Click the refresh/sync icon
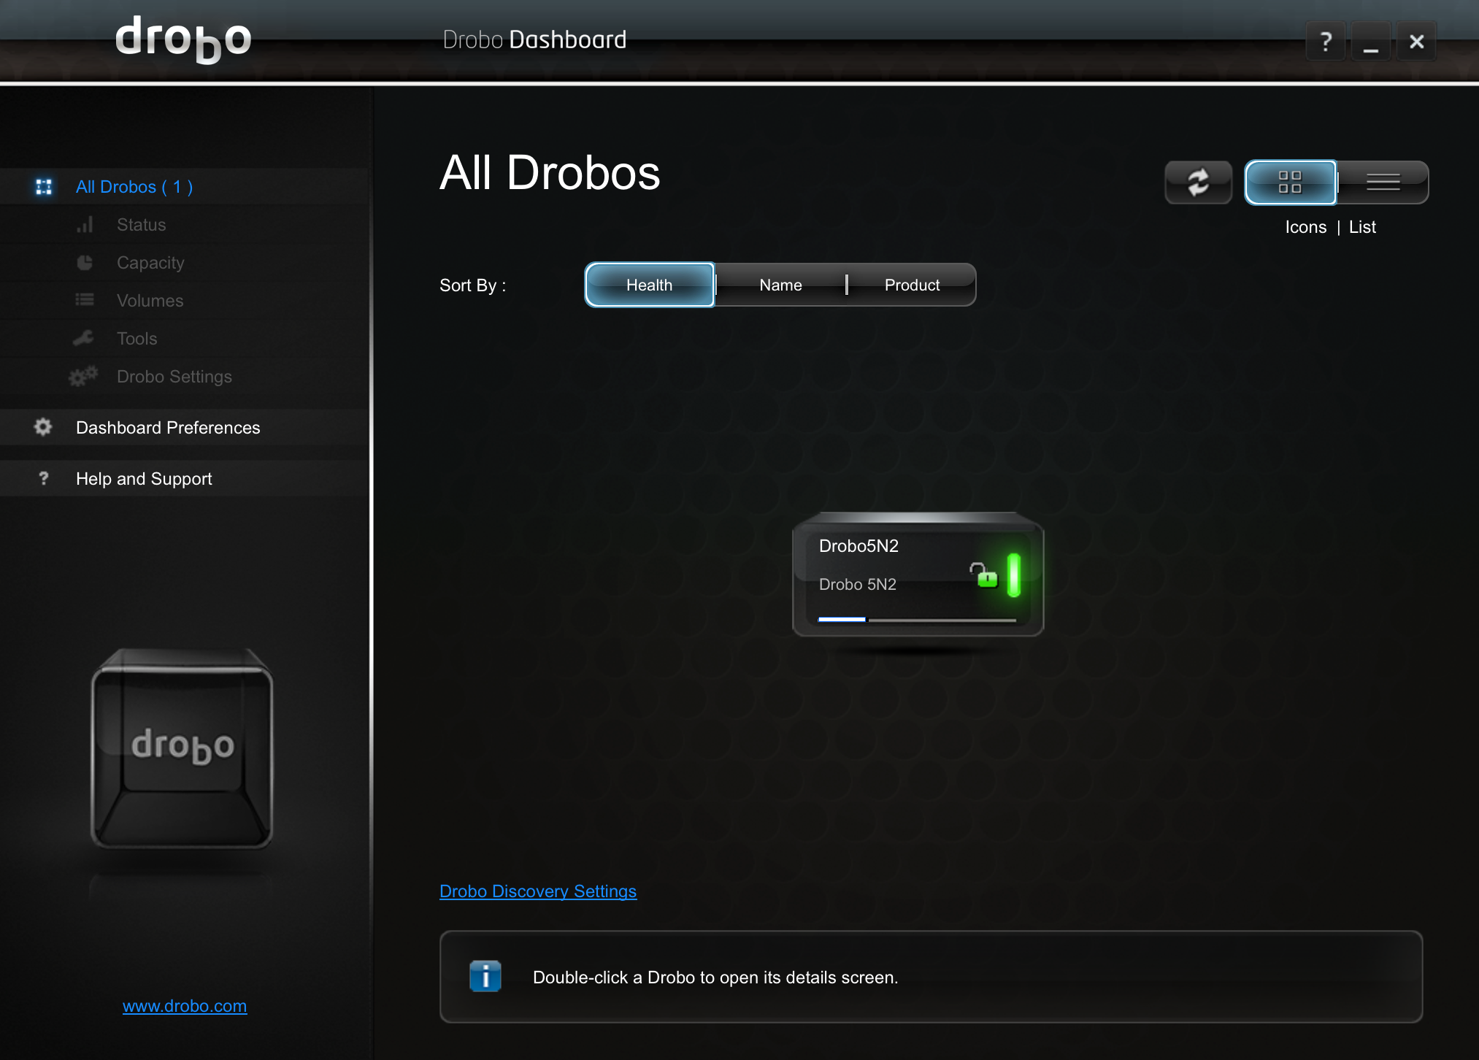This screenshot has width=1479, height=1060. click(1198, 183)
